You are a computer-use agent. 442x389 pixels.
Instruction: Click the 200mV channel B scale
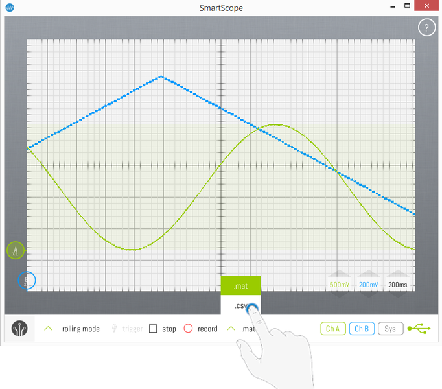369,285
